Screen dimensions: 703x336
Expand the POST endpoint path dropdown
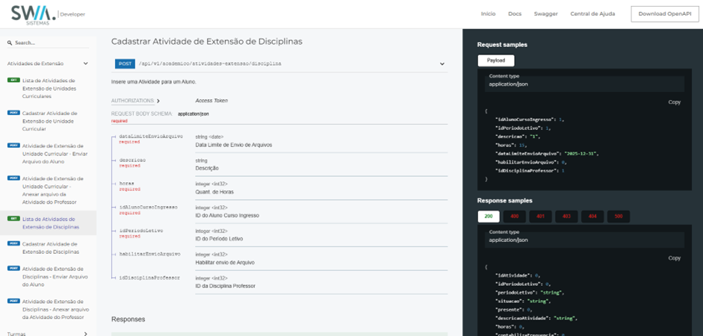[442, 64]
